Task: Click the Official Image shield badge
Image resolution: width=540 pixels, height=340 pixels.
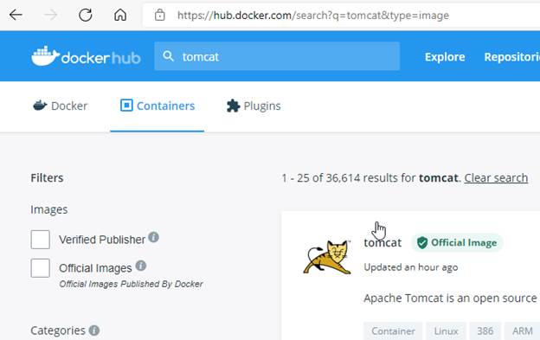Action: [x=457, y=242]
